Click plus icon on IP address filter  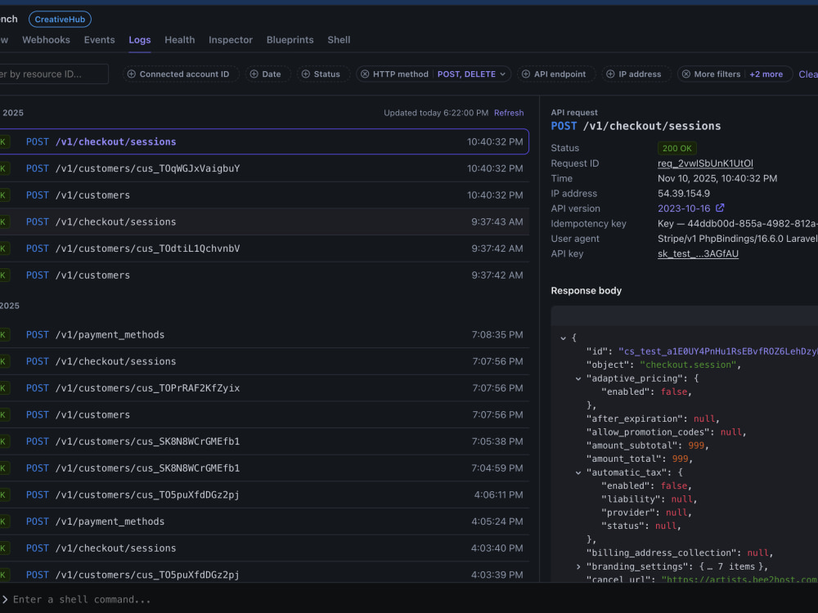pos(610,74)
